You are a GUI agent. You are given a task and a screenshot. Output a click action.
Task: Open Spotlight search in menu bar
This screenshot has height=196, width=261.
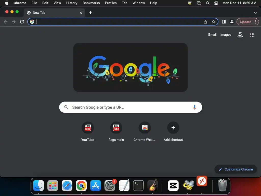pyautogui.click(x=207, y=3)
